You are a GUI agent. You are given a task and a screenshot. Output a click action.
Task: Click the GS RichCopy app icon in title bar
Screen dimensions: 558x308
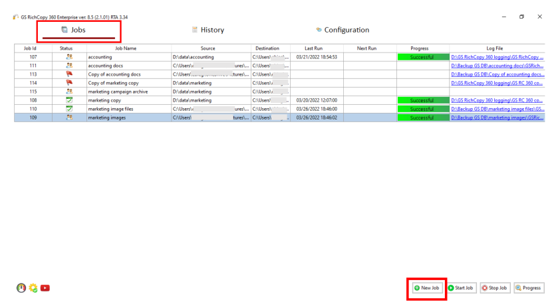[x=16, y=17]
